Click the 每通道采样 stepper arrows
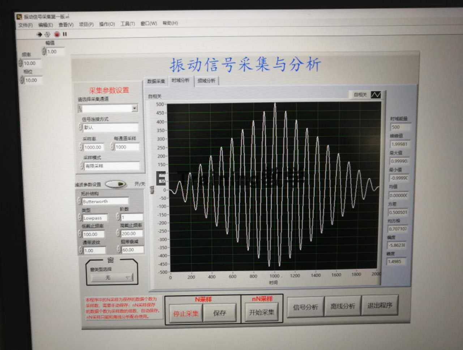 click(112, 146)
